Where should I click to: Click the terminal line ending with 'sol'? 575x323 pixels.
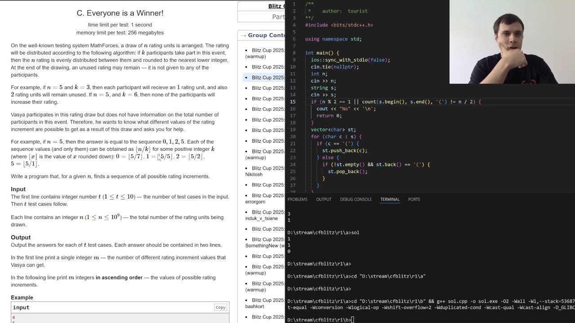coord(323,232)
